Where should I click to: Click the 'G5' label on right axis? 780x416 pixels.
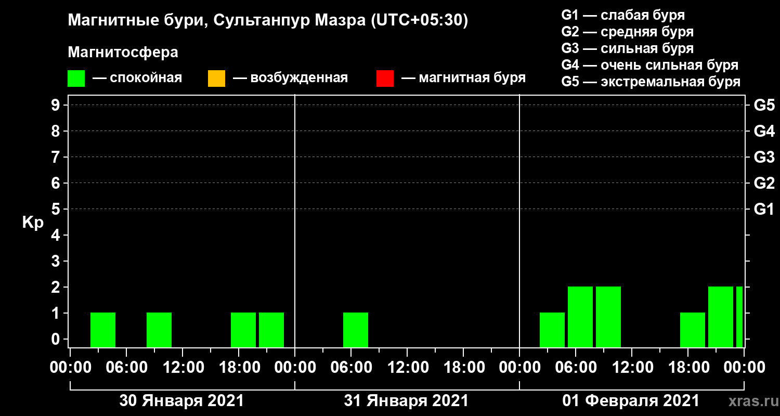coord(764,105)
